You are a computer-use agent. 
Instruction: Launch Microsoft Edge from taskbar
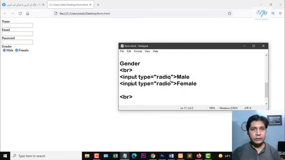[134, 156]
